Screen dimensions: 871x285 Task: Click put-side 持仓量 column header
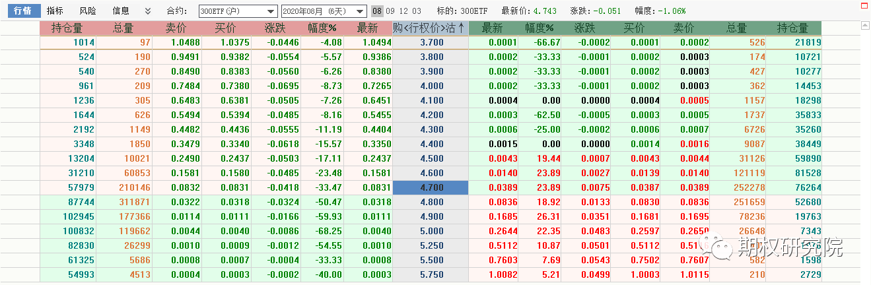coord(793,28)
